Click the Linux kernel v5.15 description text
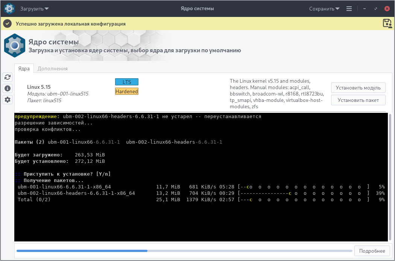This screenshot has width=395, height=261. coord(276,94)
